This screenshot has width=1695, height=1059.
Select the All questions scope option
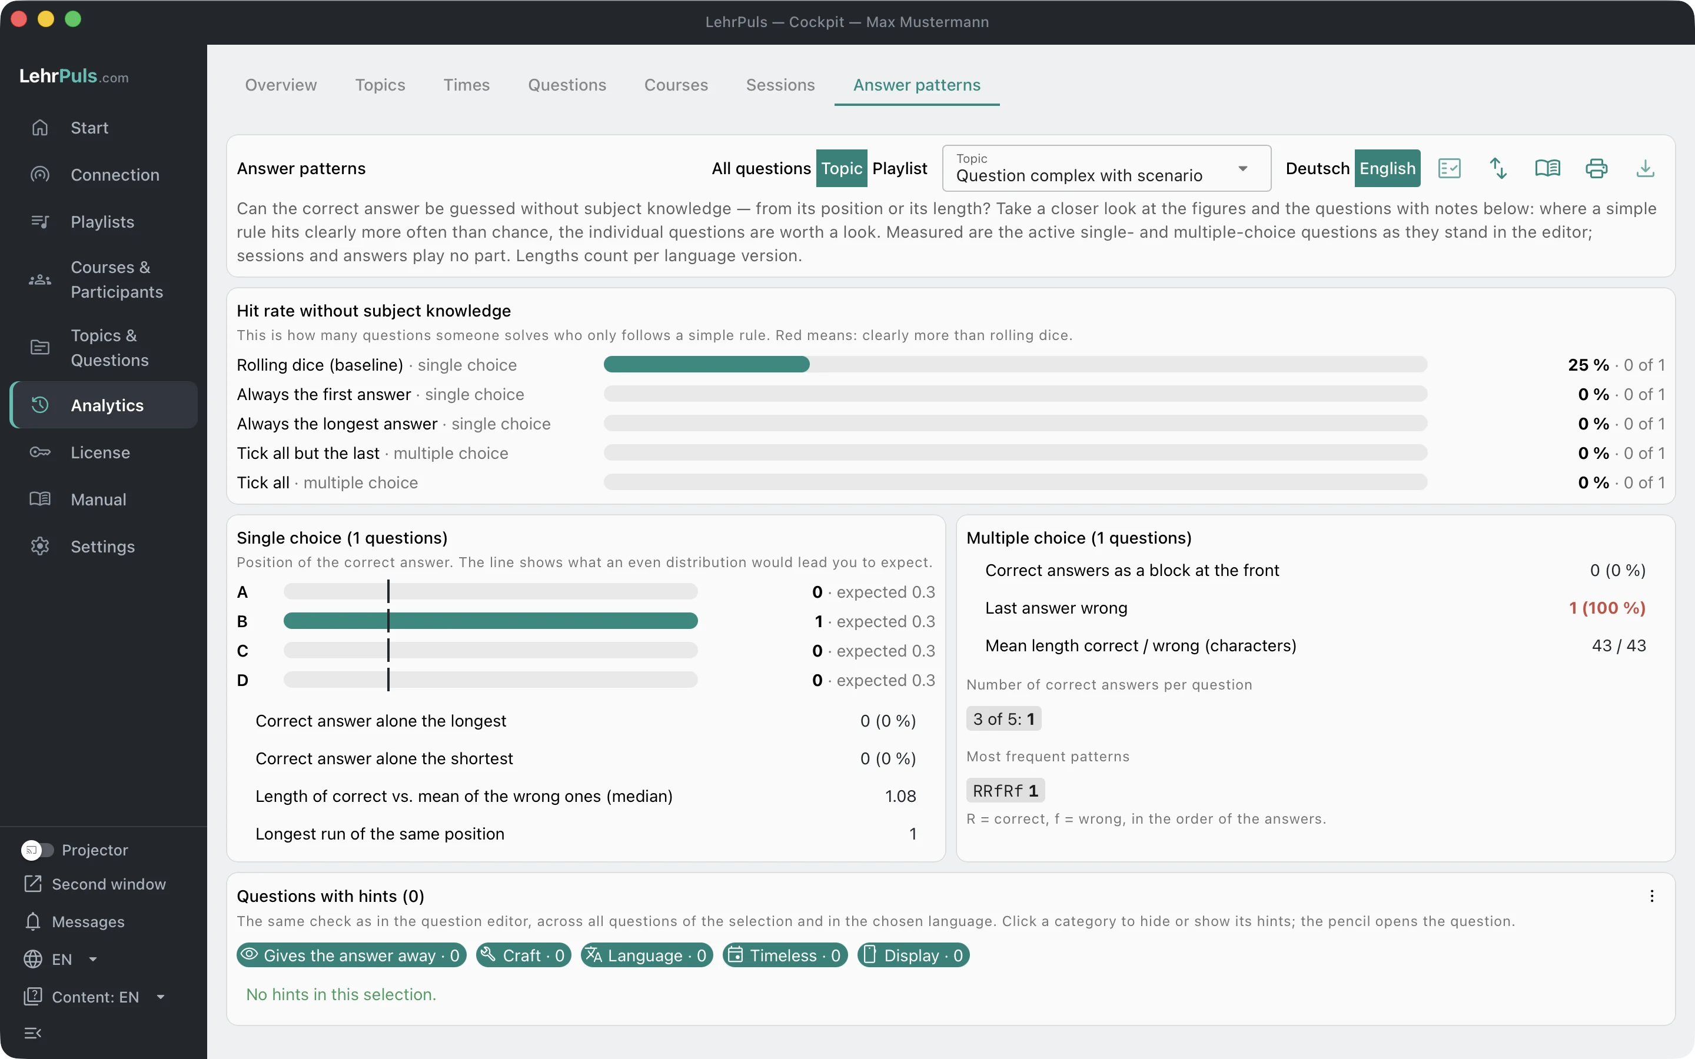(x=762, y=168)
